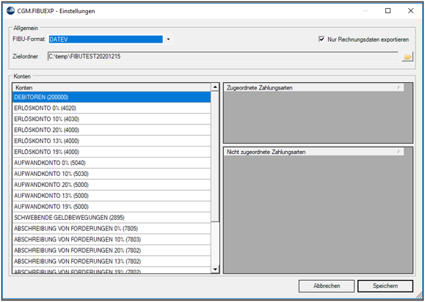The image size is (425, 302).
Task: Select AUFWANDKONTO 10% (5030) row
Action: (x=112, y=174)
